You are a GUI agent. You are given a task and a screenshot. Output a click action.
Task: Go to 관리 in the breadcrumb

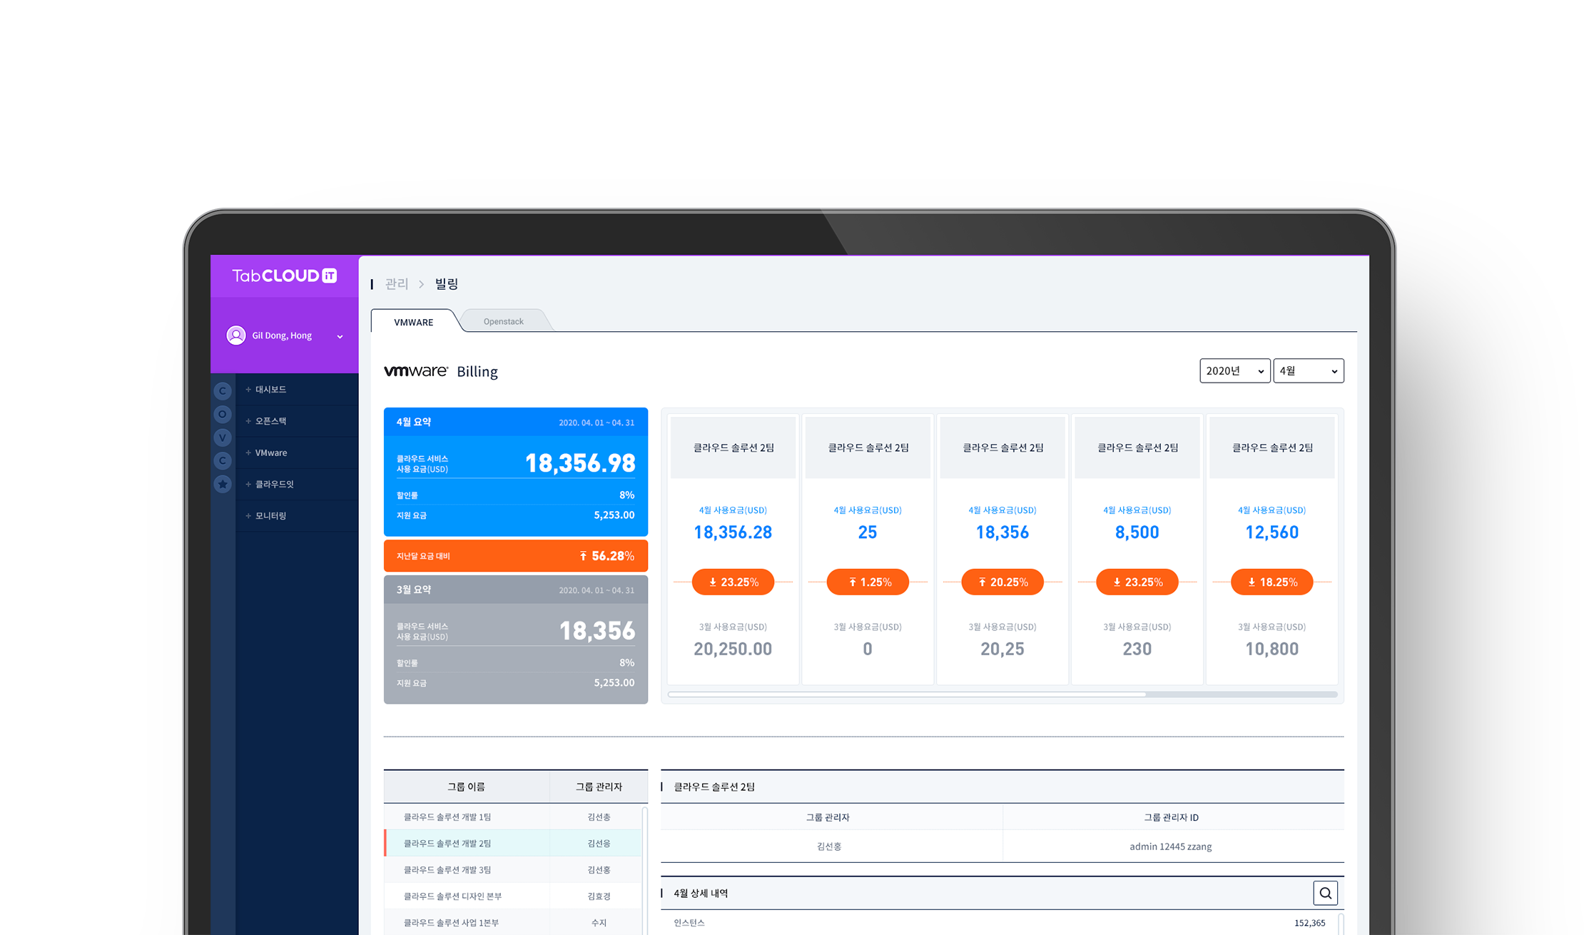click(x=396, y=284)
